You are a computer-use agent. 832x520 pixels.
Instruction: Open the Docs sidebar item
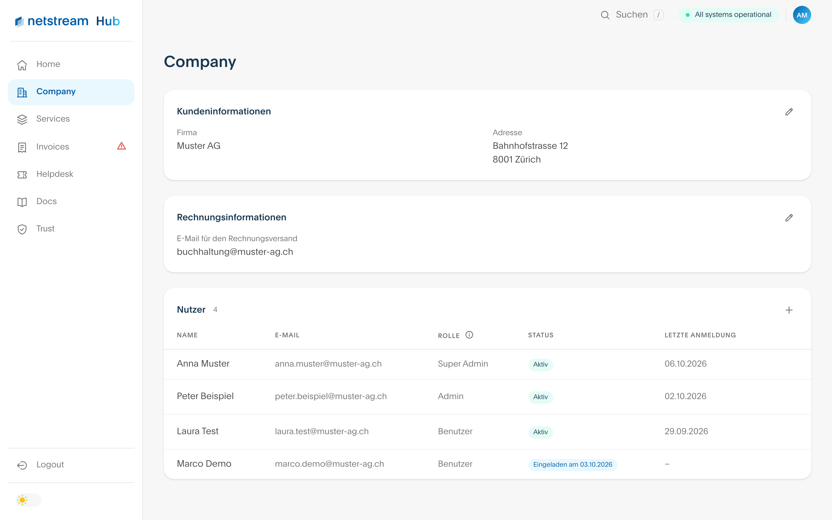71,201
